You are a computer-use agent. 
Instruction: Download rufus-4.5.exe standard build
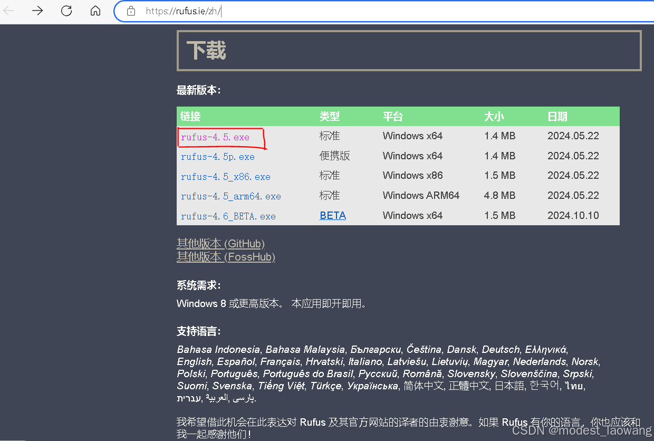click(215, 137)
